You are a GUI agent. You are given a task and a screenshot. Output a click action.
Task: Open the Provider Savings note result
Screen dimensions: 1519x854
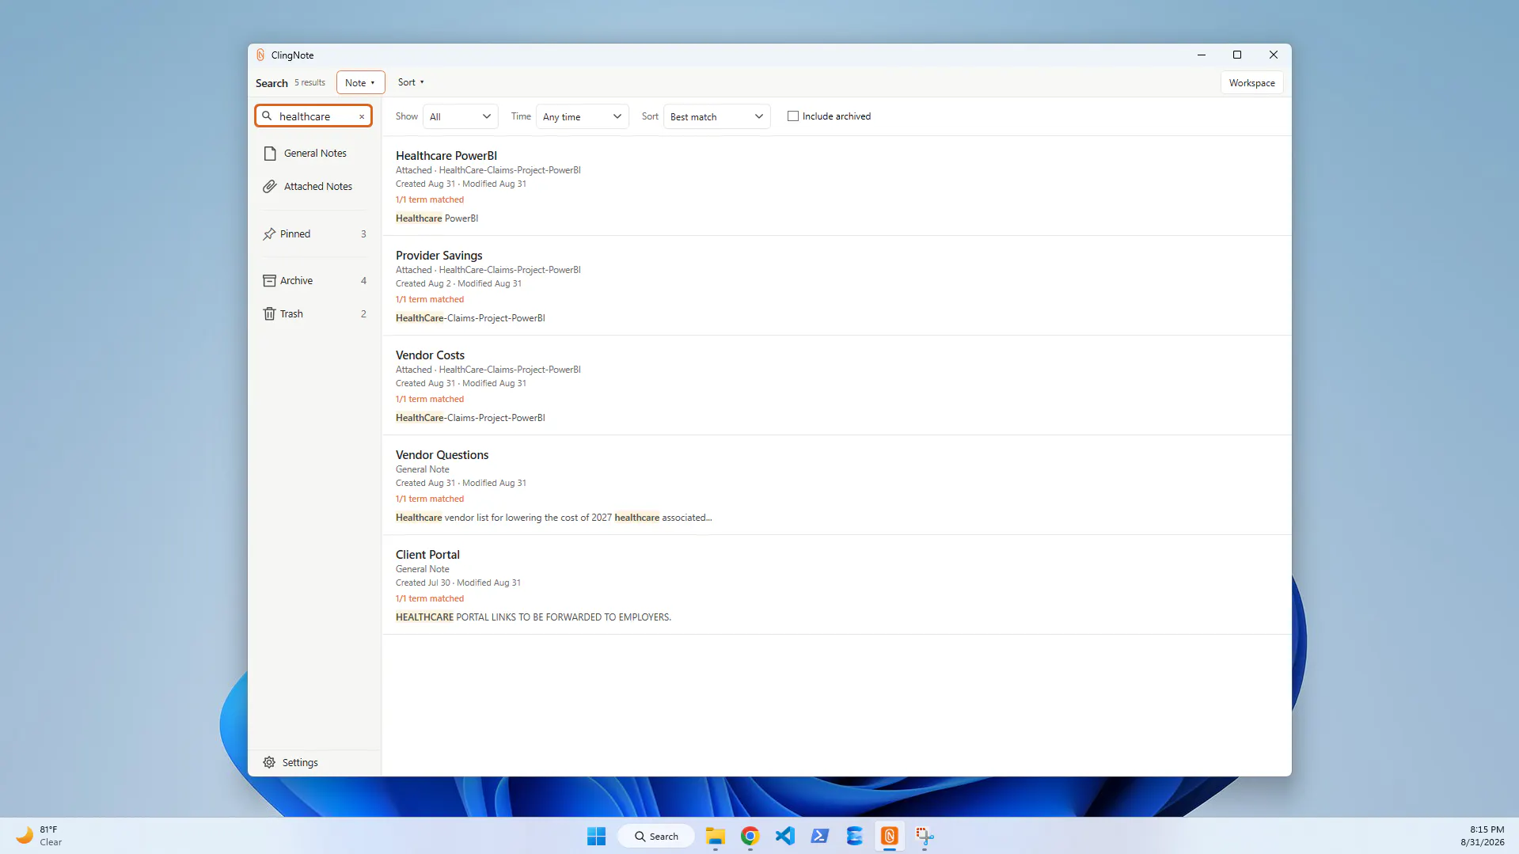coord(836,286)
